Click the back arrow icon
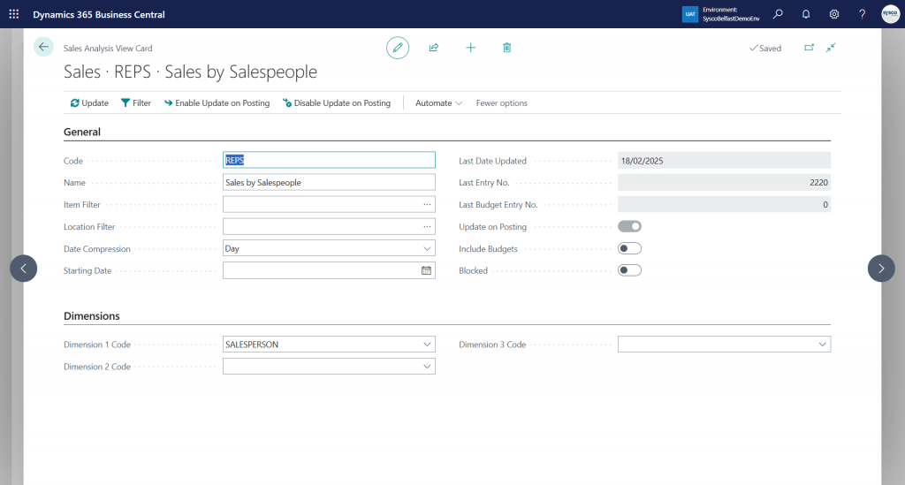This screenshot has height=485, width=905. click(43, 47)
